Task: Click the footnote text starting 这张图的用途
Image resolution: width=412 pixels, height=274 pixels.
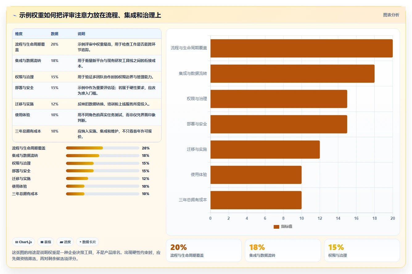Action: (86, 256)
